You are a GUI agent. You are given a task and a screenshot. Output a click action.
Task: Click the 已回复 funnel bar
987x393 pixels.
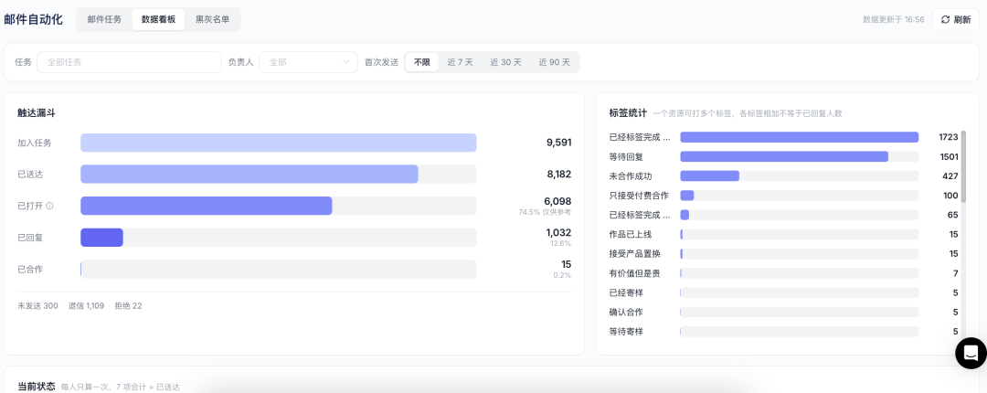tap(102, 238)
